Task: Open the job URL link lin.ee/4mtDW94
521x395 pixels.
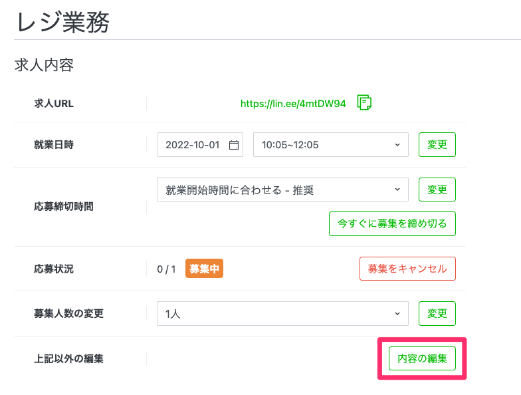Action: point(293,104)
